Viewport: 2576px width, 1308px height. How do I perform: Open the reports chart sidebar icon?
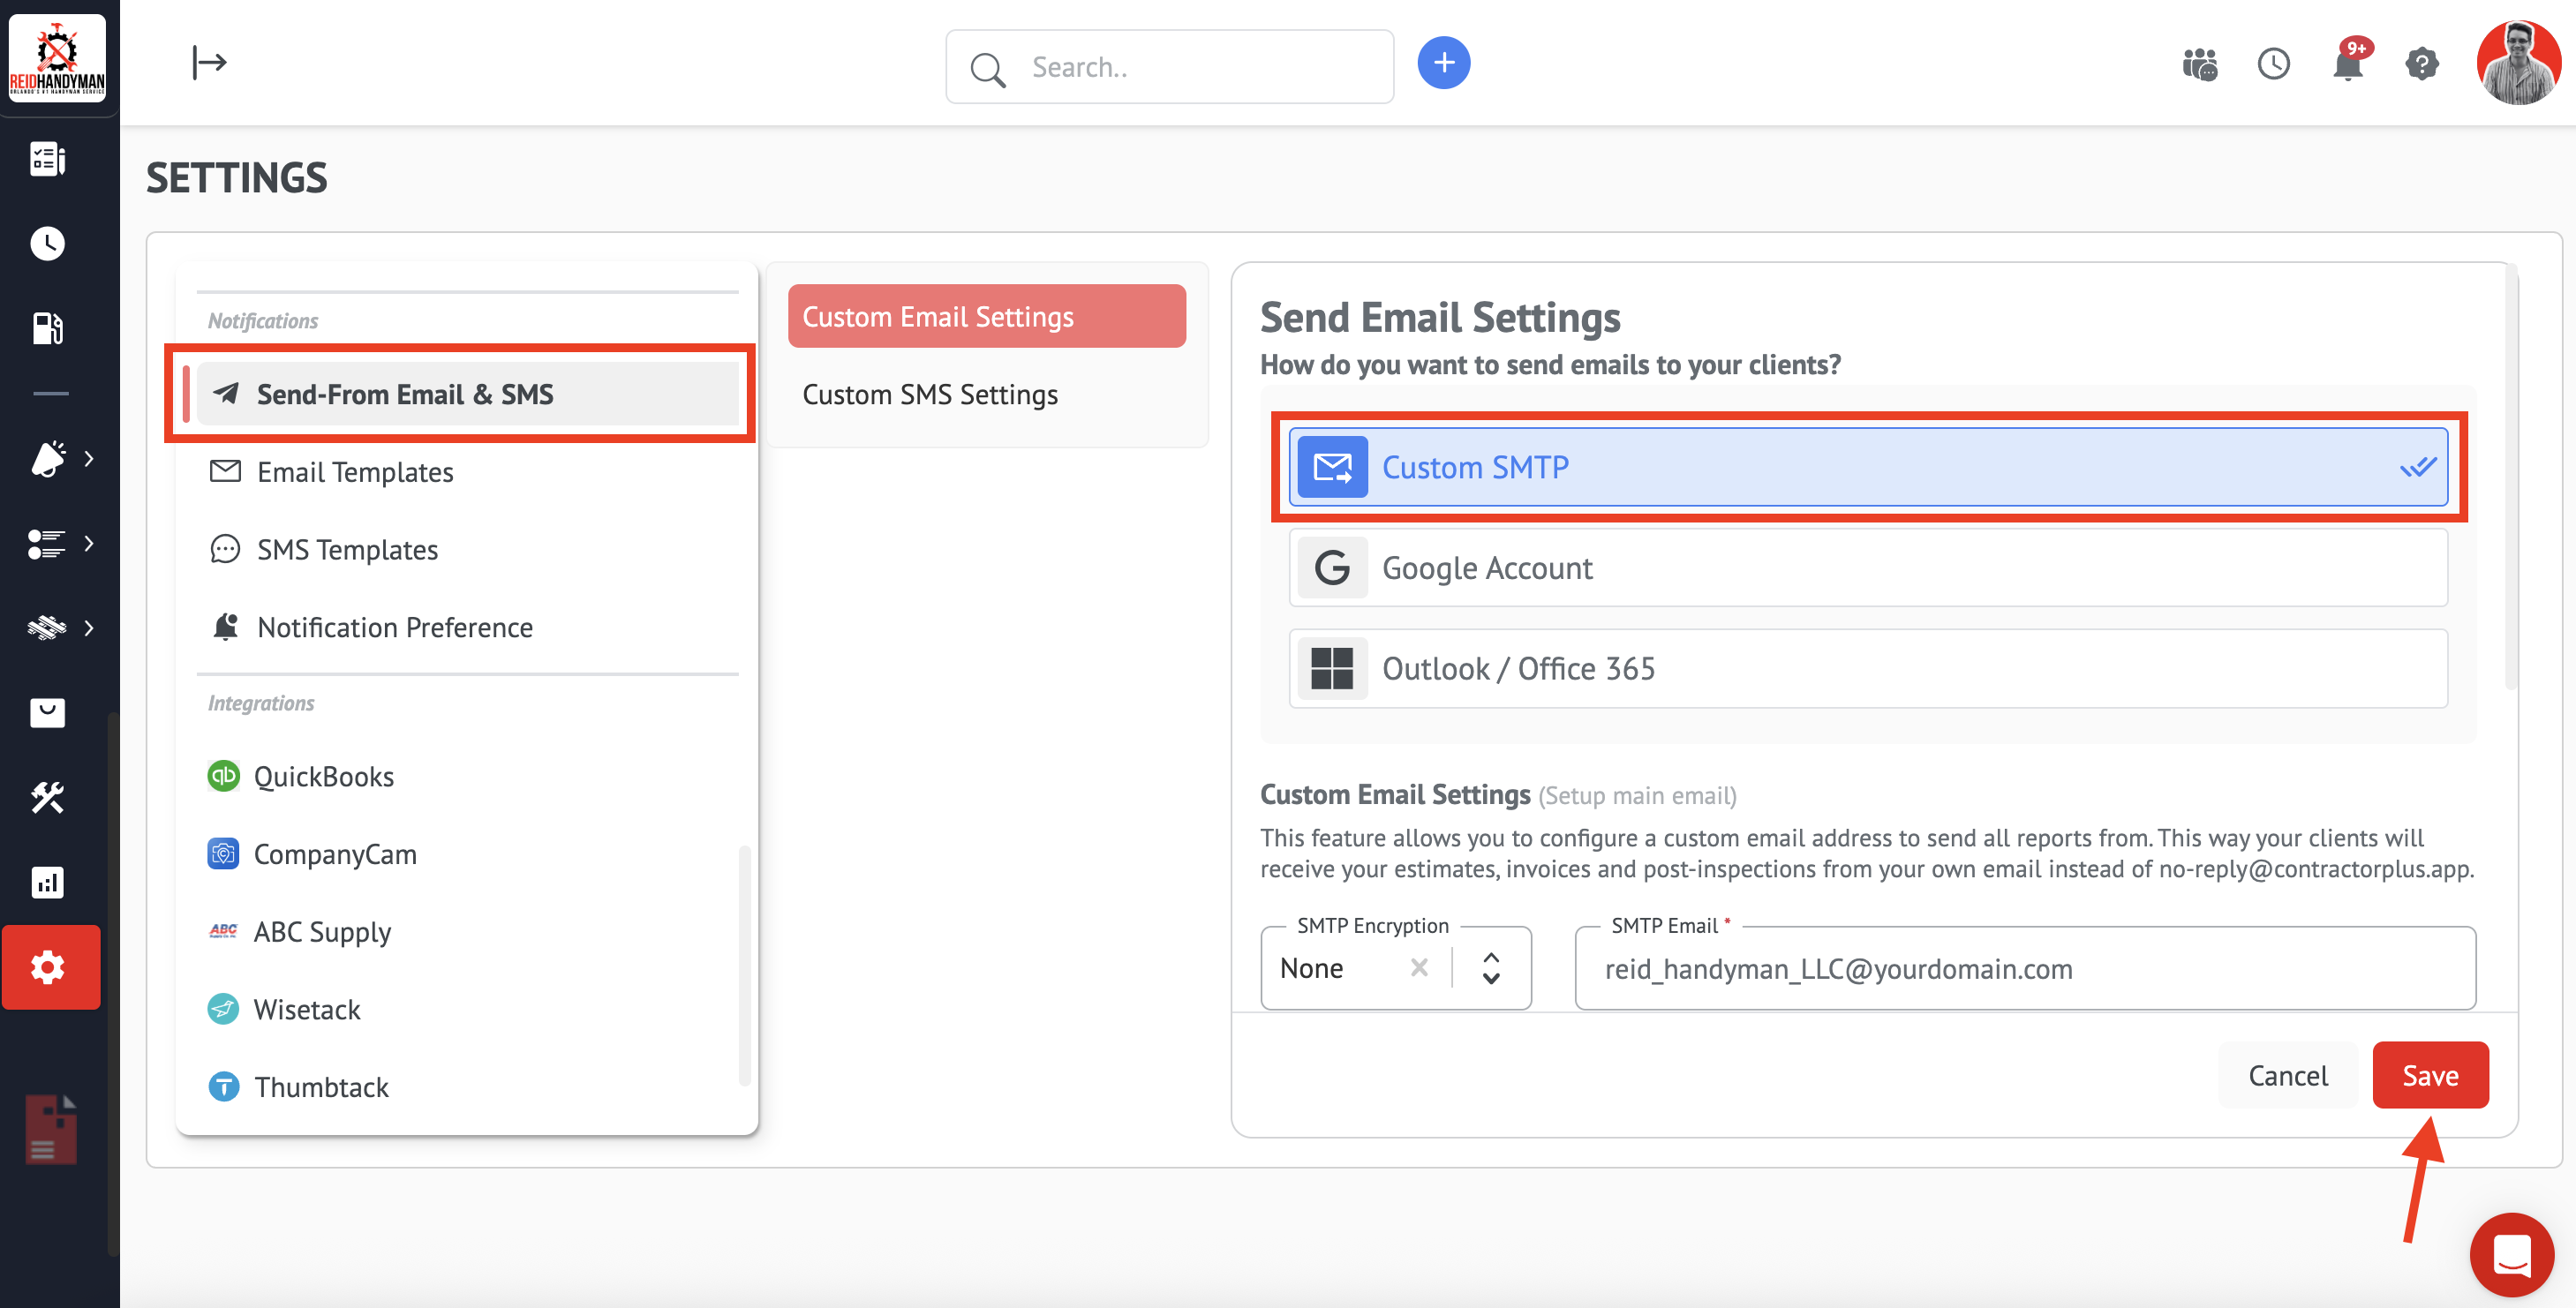[x=47, y=882]
